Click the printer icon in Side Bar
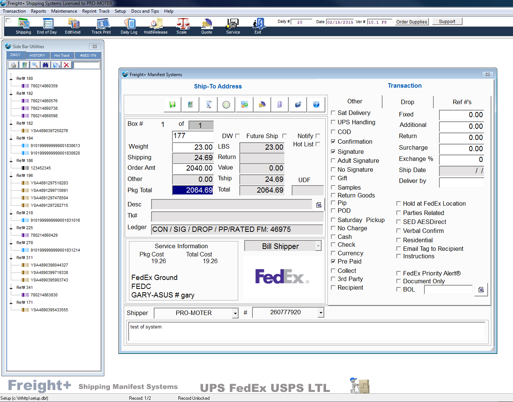 [13, 65]
